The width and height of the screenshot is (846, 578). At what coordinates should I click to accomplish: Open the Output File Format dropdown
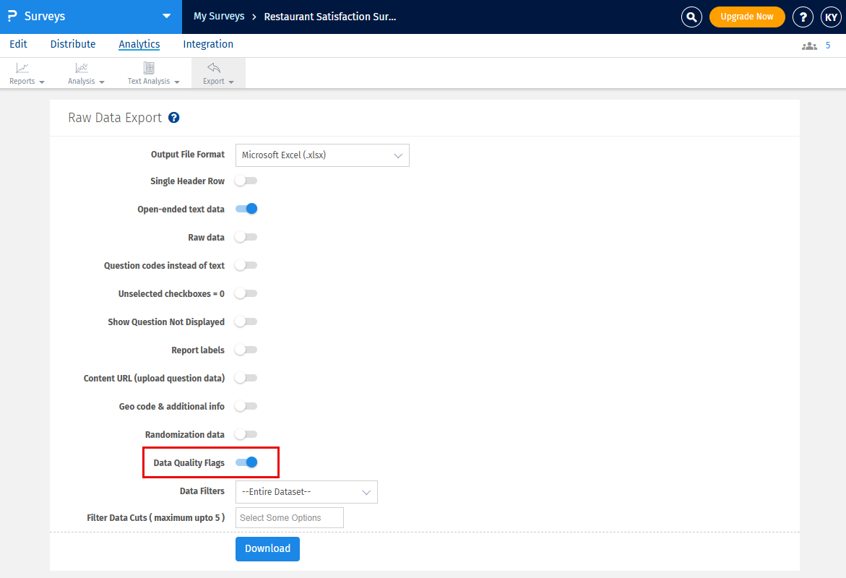coord(322,155)
